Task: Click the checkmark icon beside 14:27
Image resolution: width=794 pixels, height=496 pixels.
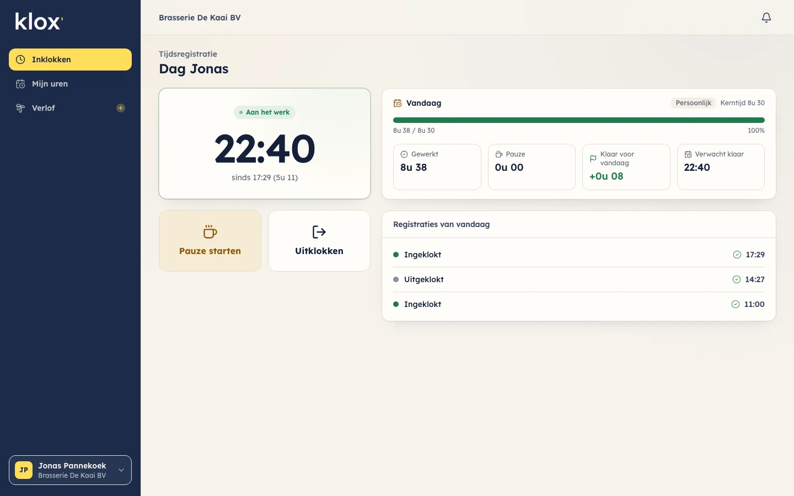Action: pos(737,279)
